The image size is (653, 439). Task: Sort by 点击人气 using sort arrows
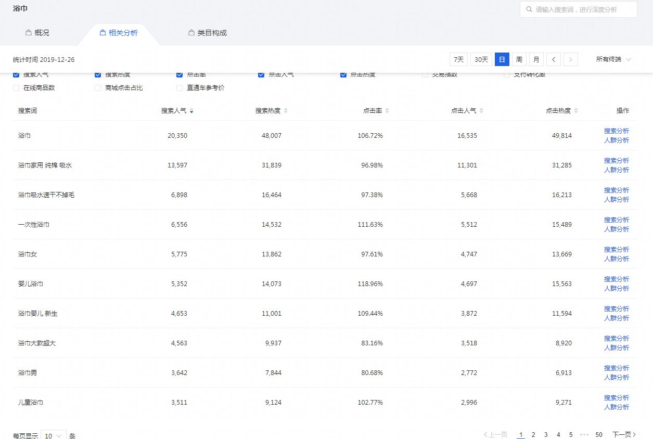481,111
